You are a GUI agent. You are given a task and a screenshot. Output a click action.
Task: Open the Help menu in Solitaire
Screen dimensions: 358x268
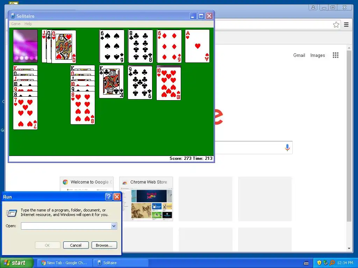(28, 24)
